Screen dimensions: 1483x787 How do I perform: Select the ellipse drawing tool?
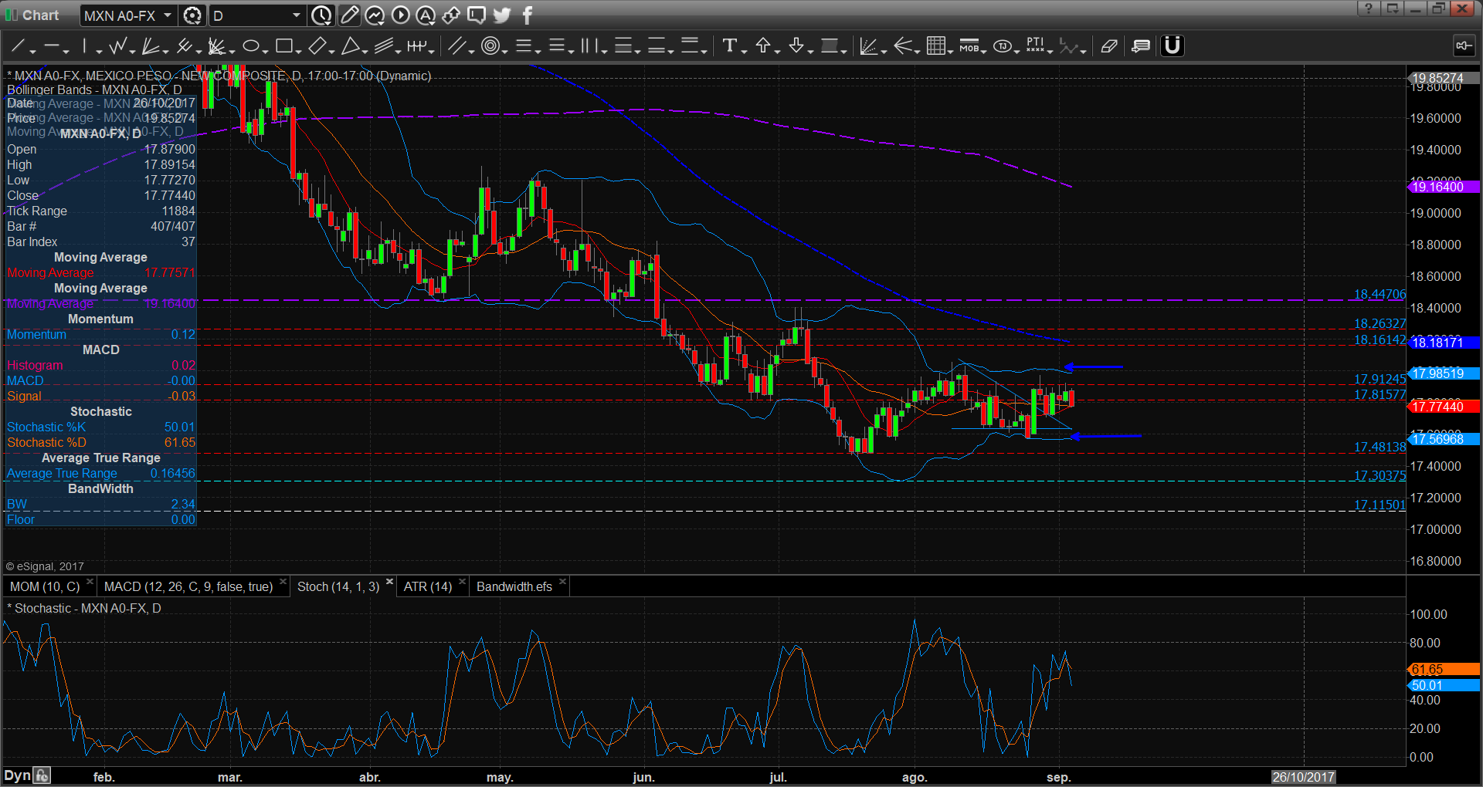pyautogui.click(x=250, y=46)
